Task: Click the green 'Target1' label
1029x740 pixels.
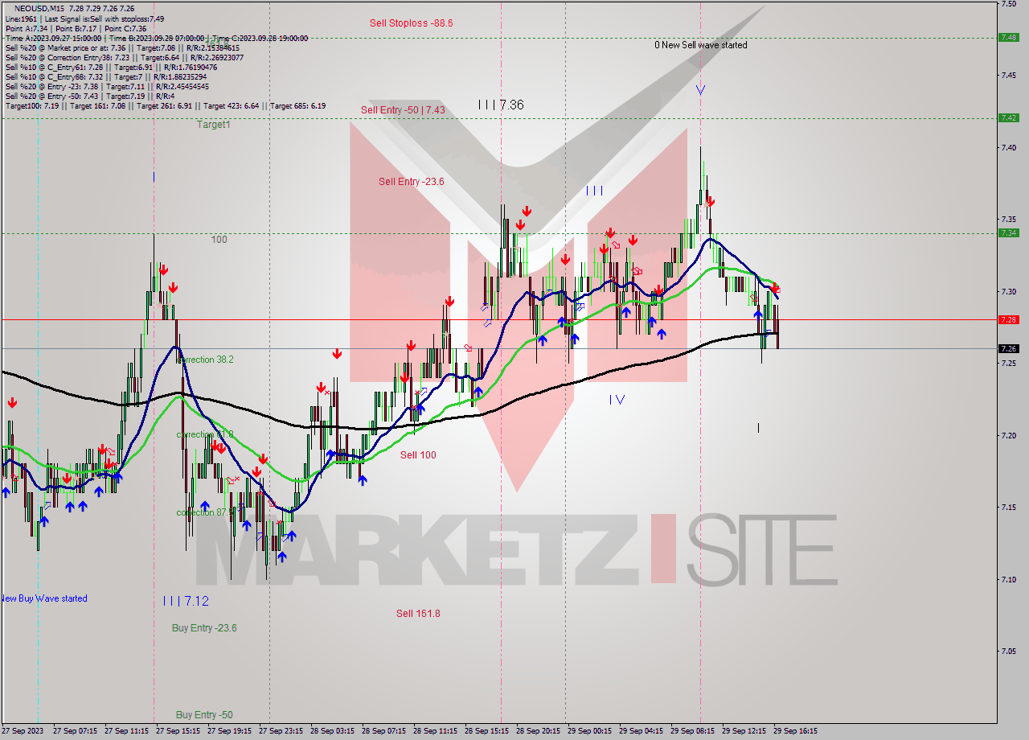Action: [214, 125]
